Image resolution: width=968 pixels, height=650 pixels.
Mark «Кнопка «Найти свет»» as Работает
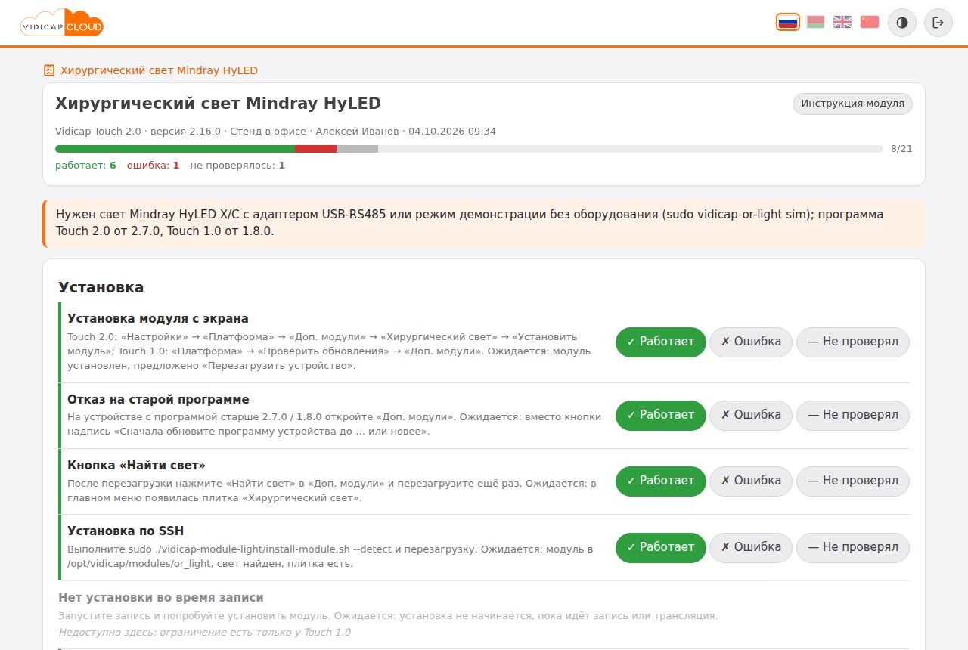[661, 481]
